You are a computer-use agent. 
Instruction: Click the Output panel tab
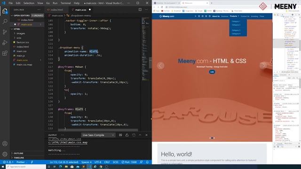[x=52, y=135]
